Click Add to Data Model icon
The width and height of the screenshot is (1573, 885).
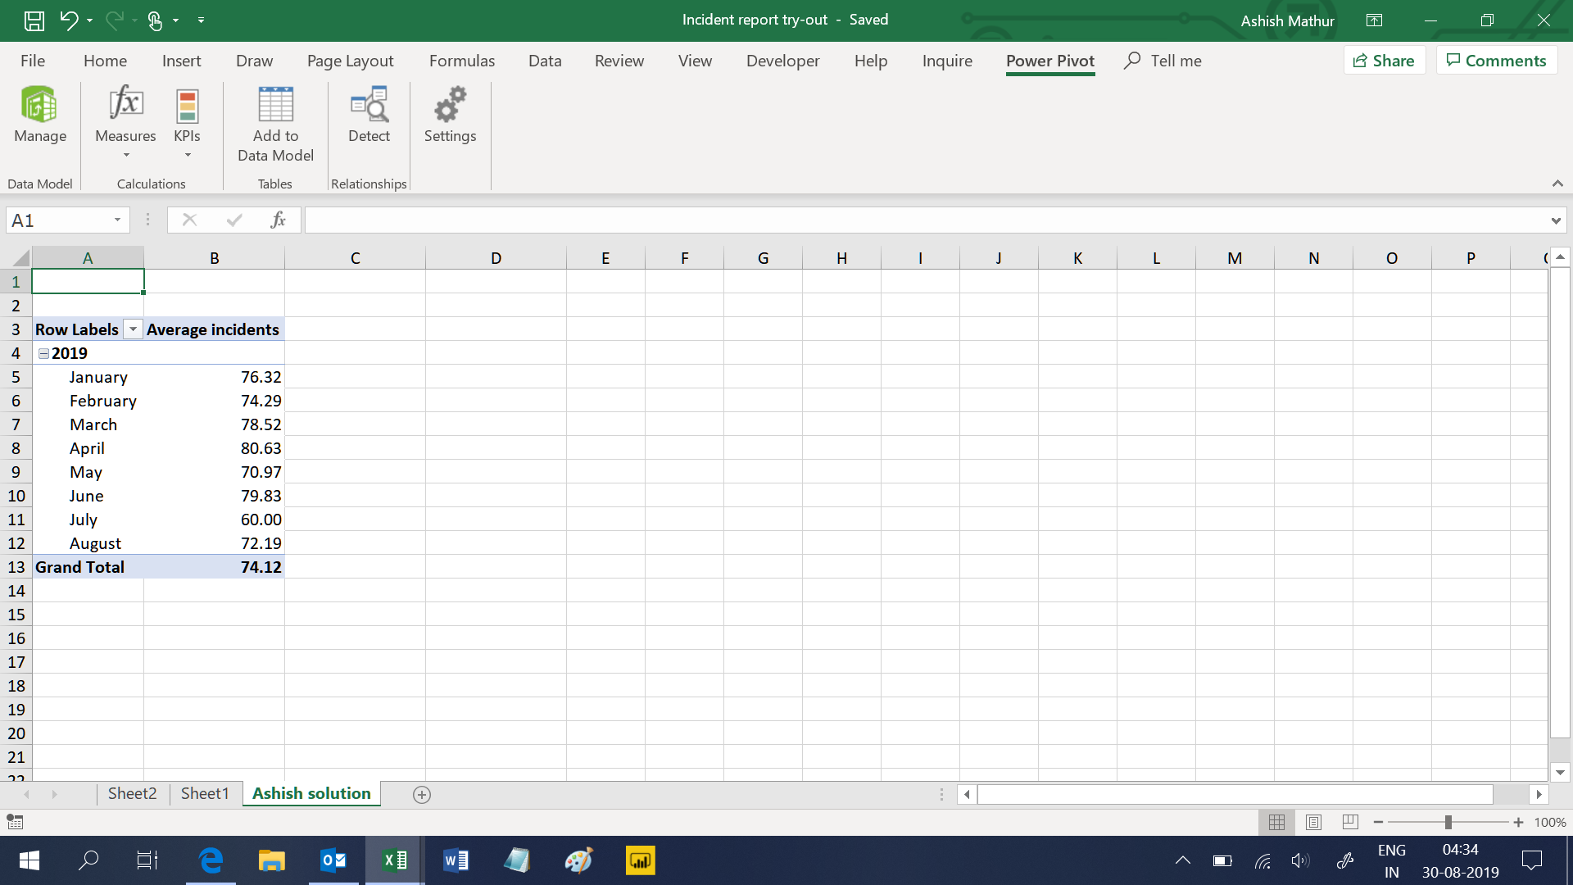(275, 104)
